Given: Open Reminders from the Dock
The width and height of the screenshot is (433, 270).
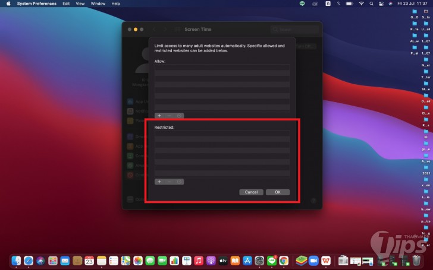Looking at the screenshot, I should click(x=114, y=261).
